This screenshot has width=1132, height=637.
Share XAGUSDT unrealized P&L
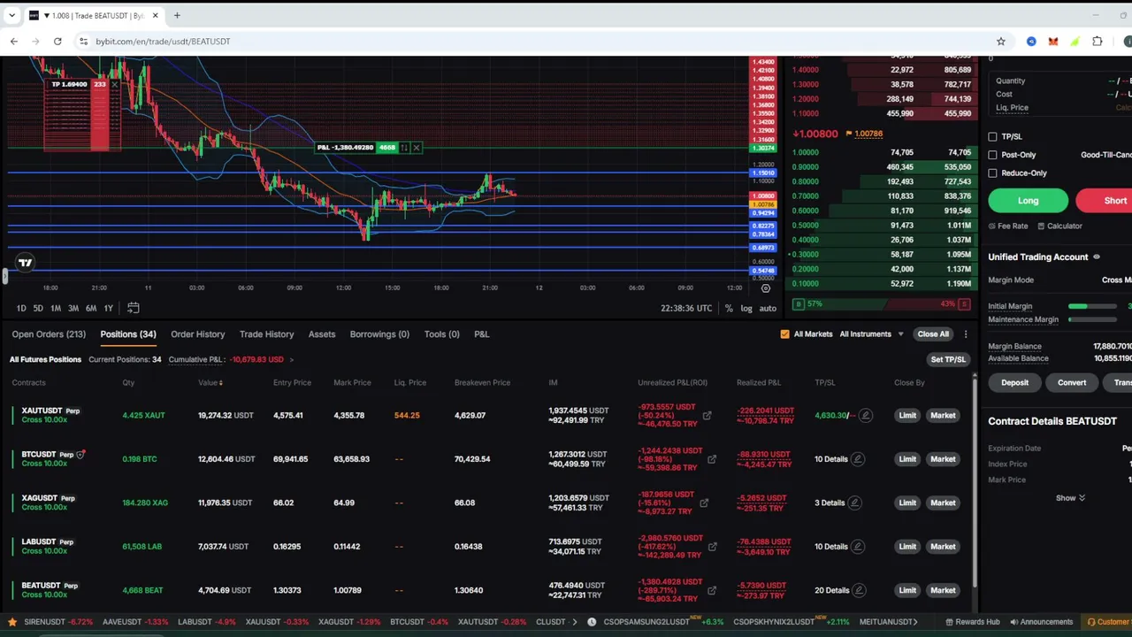(x=704, y=503)
